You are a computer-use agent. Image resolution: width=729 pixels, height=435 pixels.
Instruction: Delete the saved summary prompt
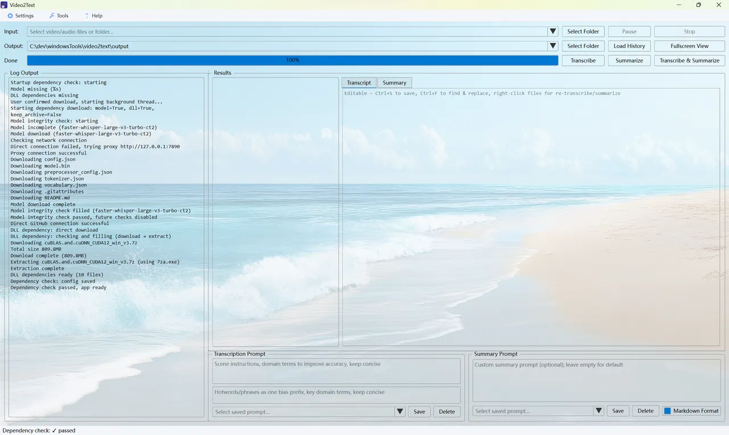[645, 411]
